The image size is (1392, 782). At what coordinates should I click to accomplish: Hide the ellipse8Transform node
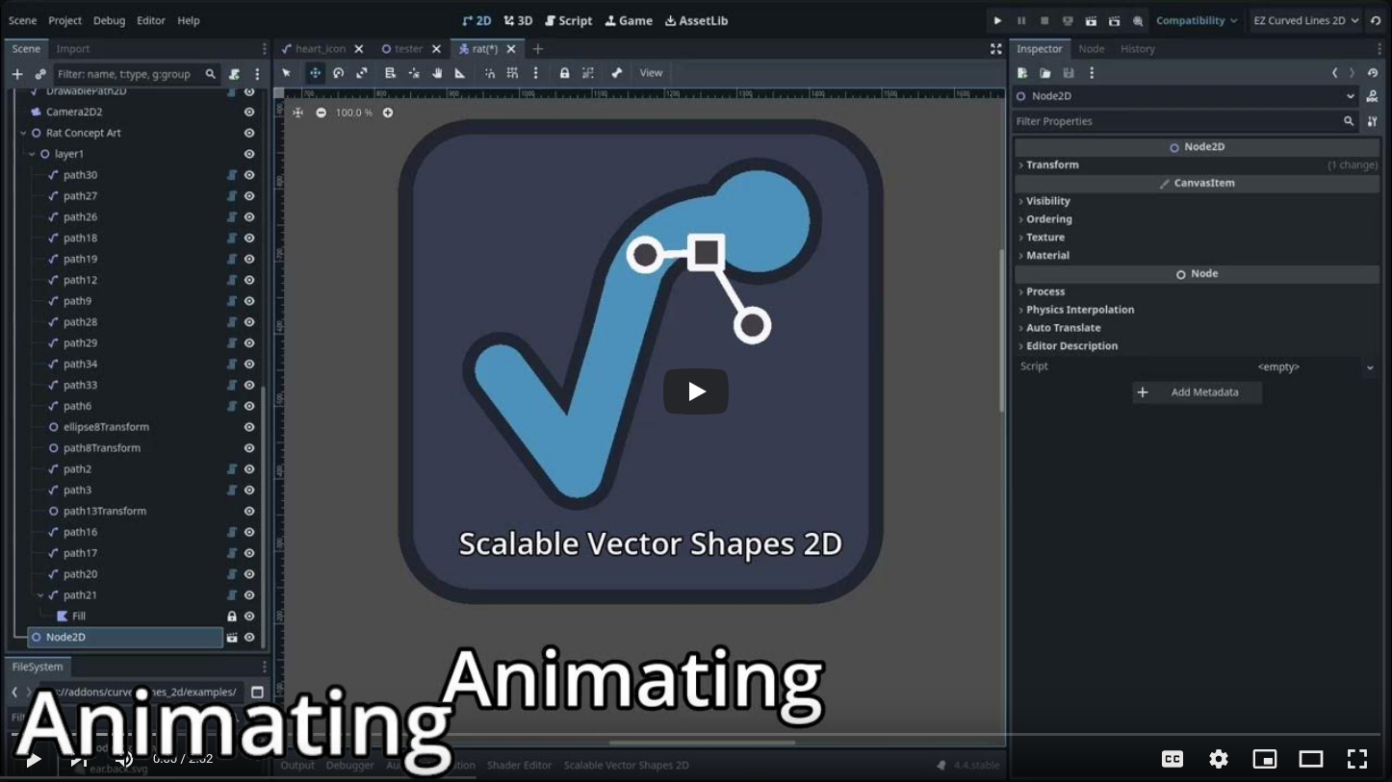(x=249, y=427)
